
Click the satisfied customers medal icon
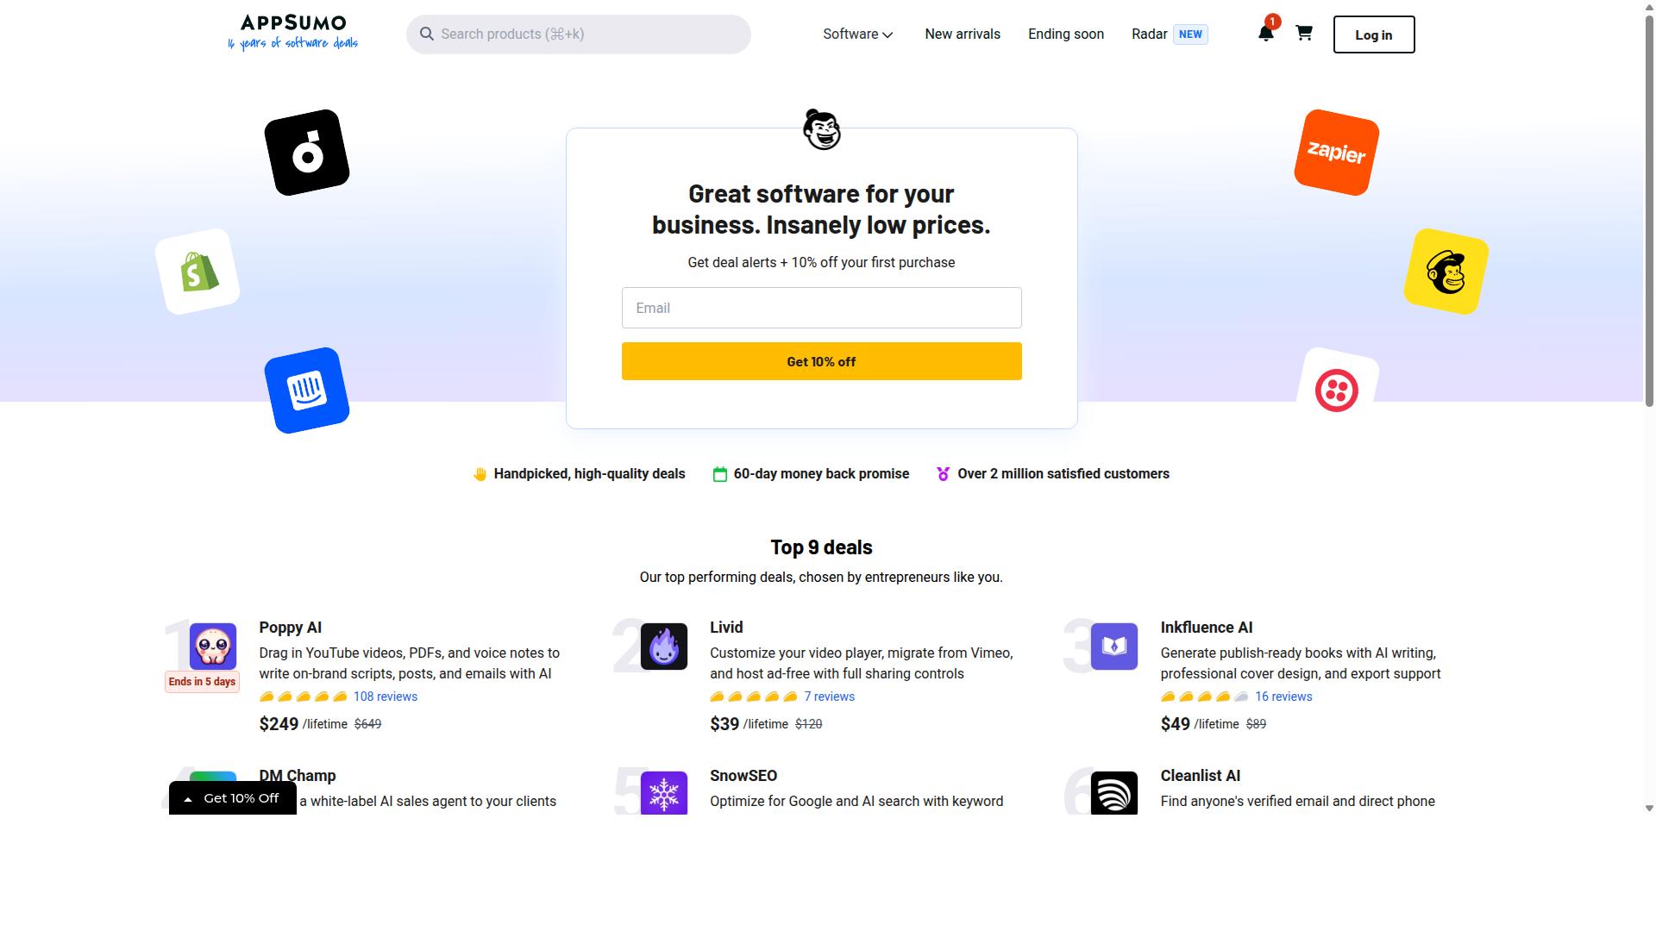click(x=944, y=474)
